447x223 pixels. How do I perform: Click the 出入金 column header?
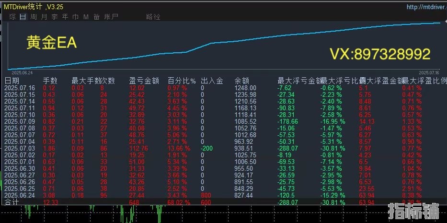tap(212, 81)
